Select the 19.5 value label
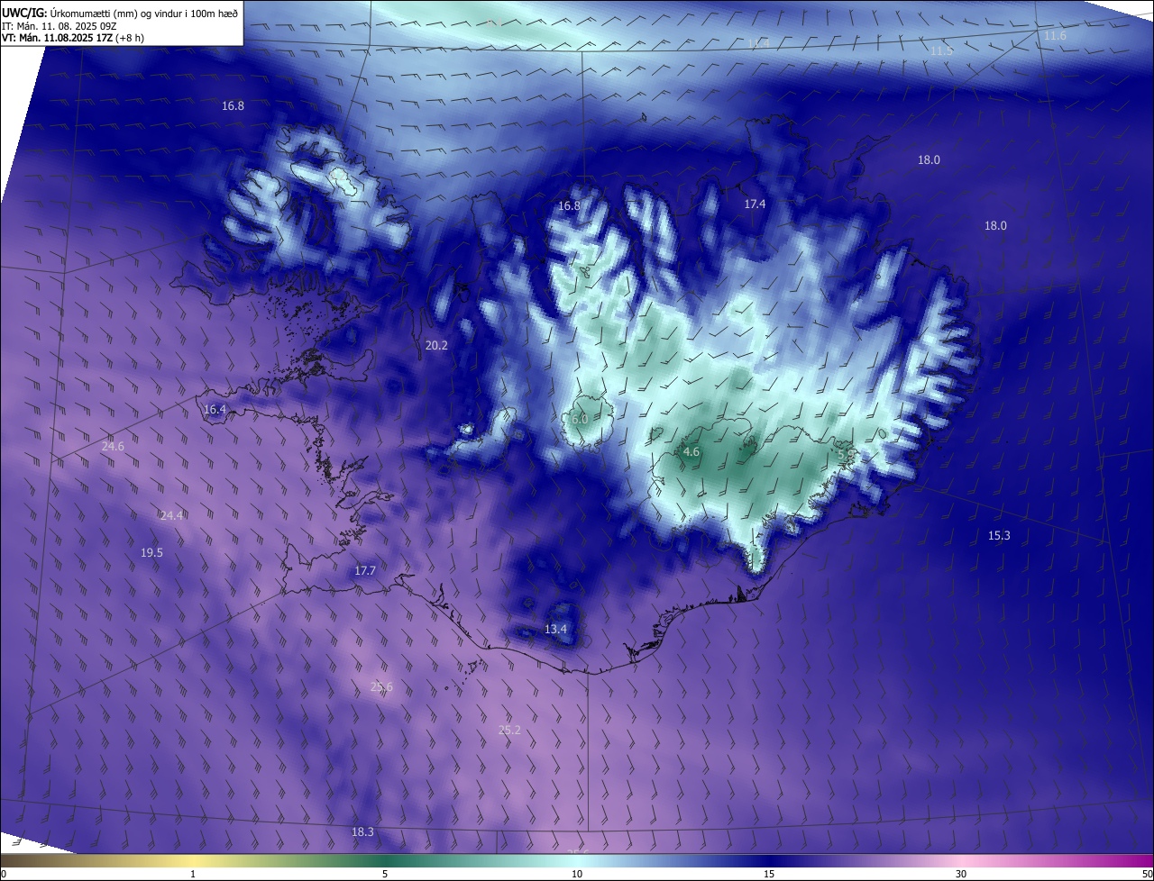Image resolution: width=1154 pixels, height=881 pixels. 151,552
